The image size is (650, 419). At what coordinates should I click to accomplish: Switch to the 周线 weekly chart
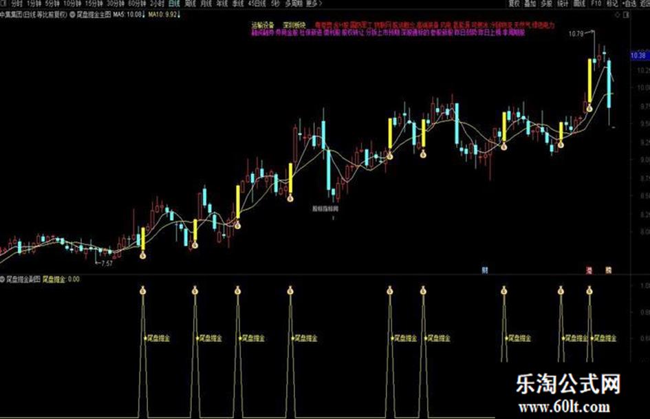191,3
